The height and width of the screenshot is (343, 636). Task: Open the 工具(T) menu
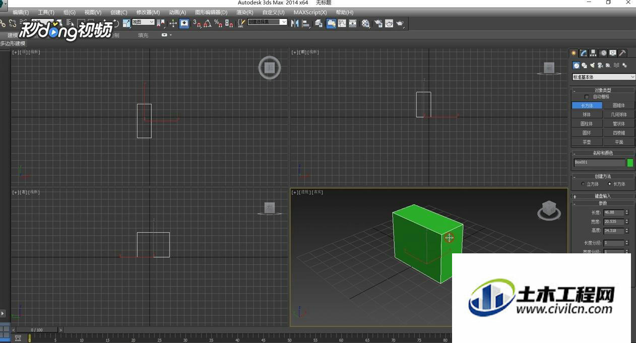46,12
